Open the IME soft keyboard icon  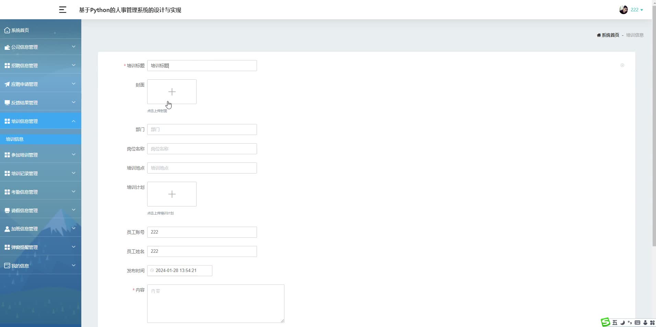click(637, 323)
